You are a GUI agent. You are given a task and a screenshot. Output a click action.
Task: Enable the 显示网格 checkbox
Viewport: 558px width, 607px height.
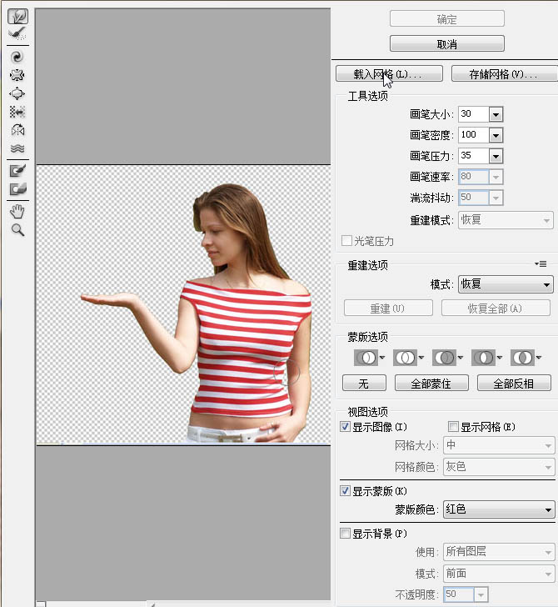click(453, 427)
